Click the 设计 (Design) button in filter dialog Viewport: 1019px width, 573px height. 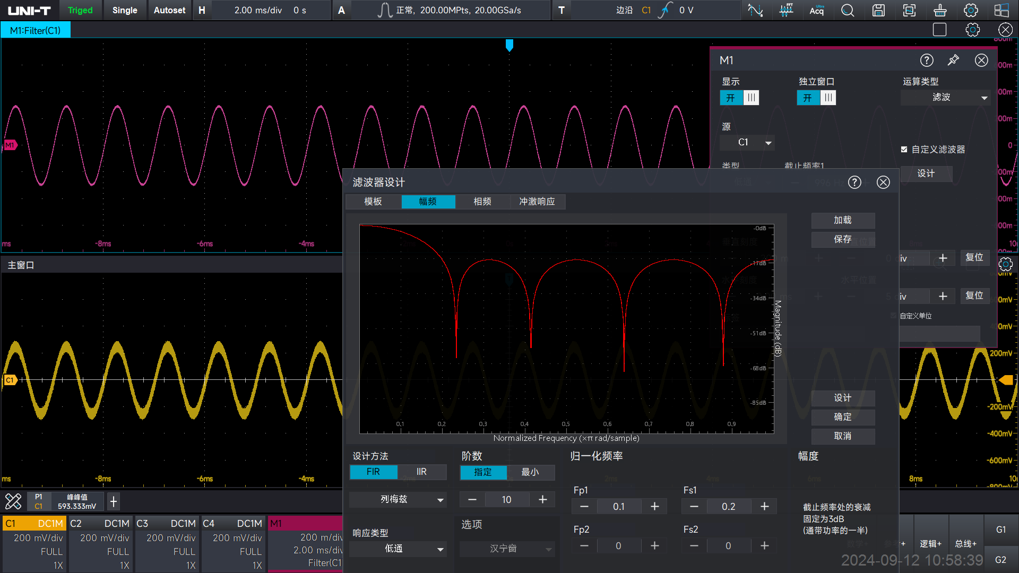coord(843,397)
